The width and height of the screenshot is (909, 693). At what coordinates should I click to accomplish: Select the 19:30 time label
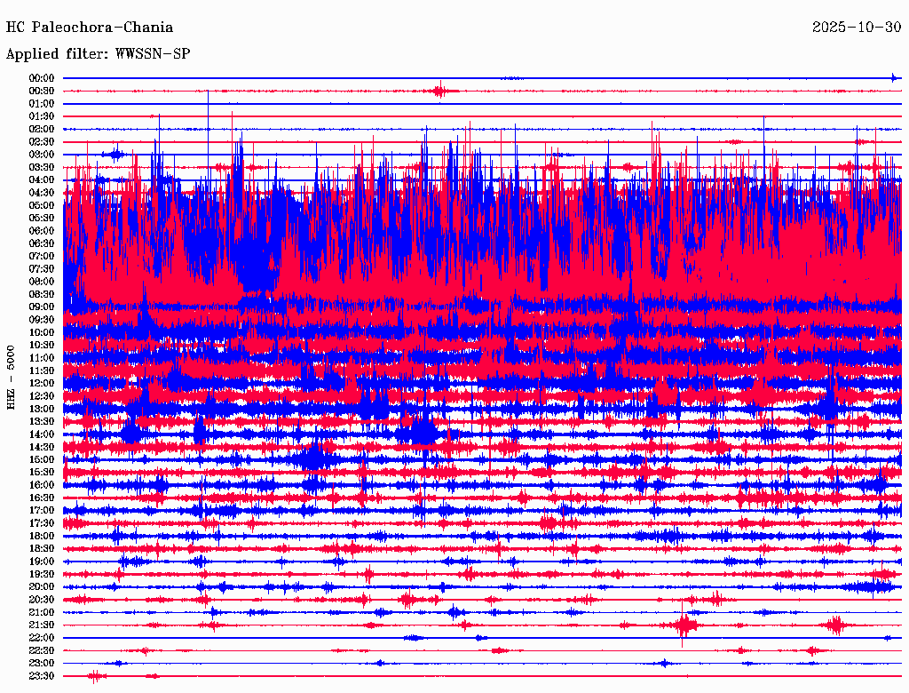point(42,575)
